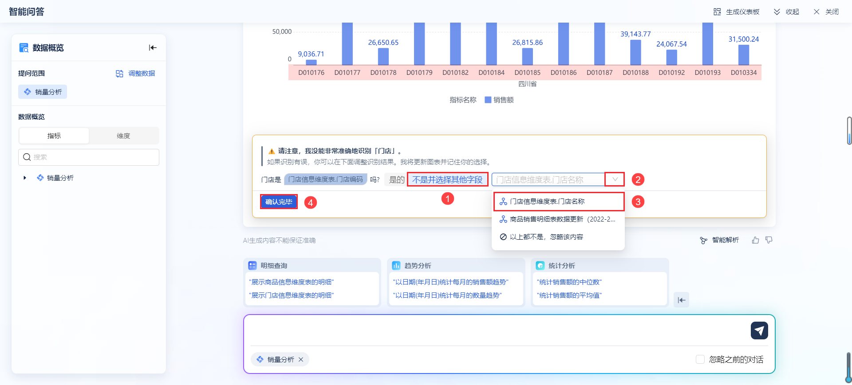Open 智能解析 analysis

tap(719, 240)
